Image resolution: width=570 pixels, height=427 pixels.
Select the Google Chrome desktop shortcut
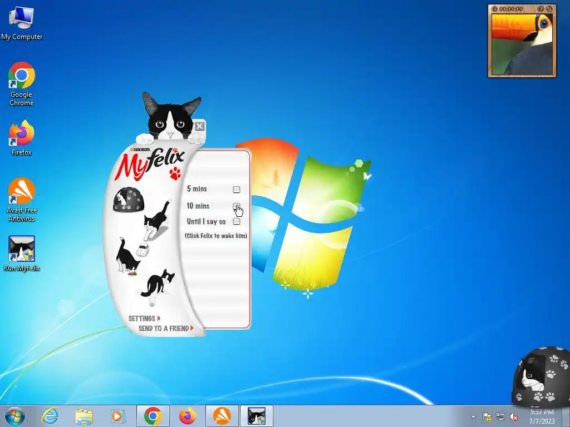coord(22,85)
